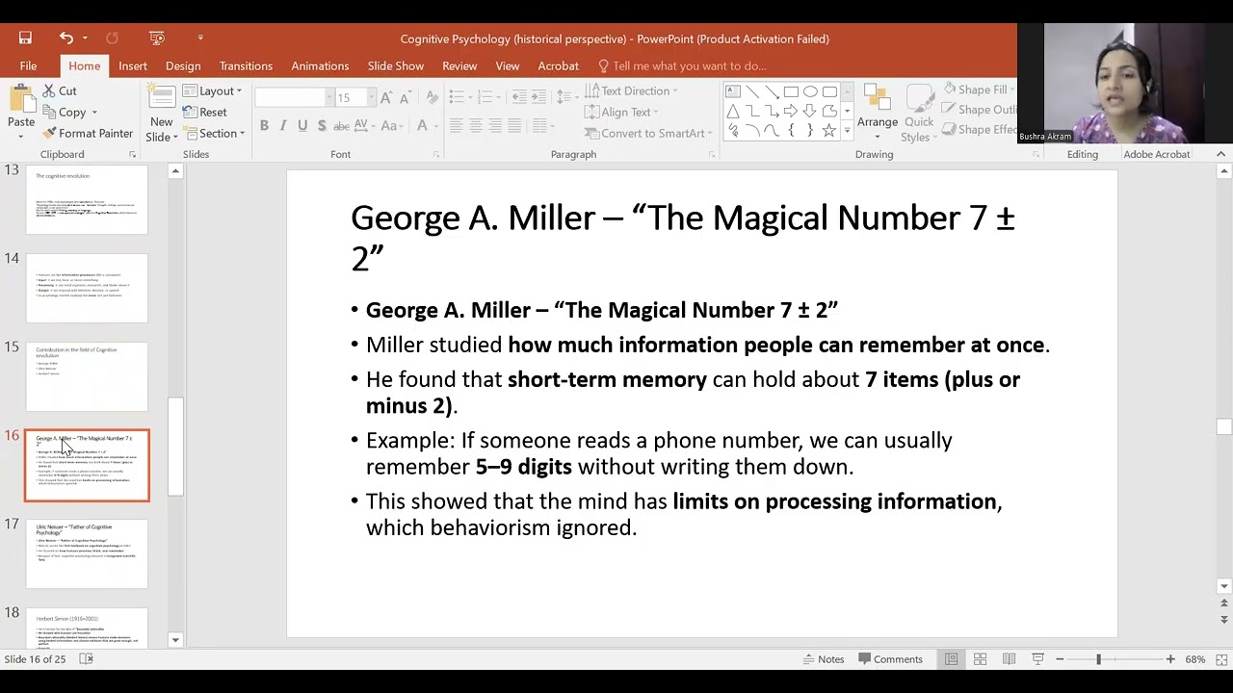Screen dimensions: 1233x693
Task: Select the text box shape icon
Action: point(733,91)
